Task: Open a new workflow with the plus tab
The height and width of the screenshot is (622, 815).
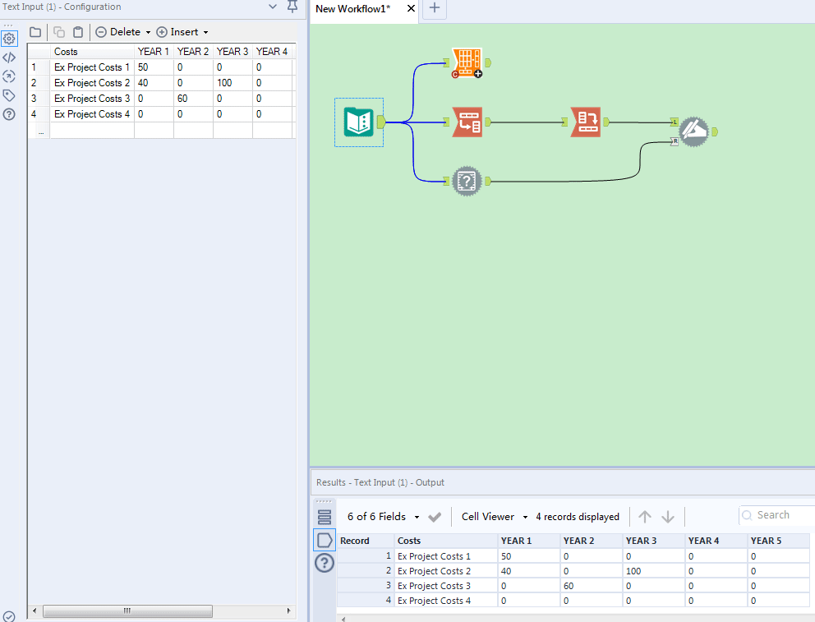Action: pos(434,10)
